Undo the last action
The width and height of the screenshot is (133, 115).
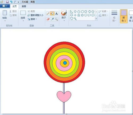(x=11, y=2)
